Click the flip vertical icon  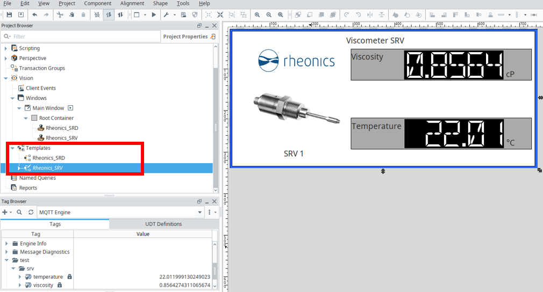[x=381, y=14]
